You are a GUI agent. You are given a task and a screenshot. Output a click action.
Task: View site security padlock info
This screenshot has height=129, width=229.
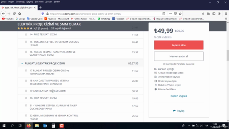(48, 14)
